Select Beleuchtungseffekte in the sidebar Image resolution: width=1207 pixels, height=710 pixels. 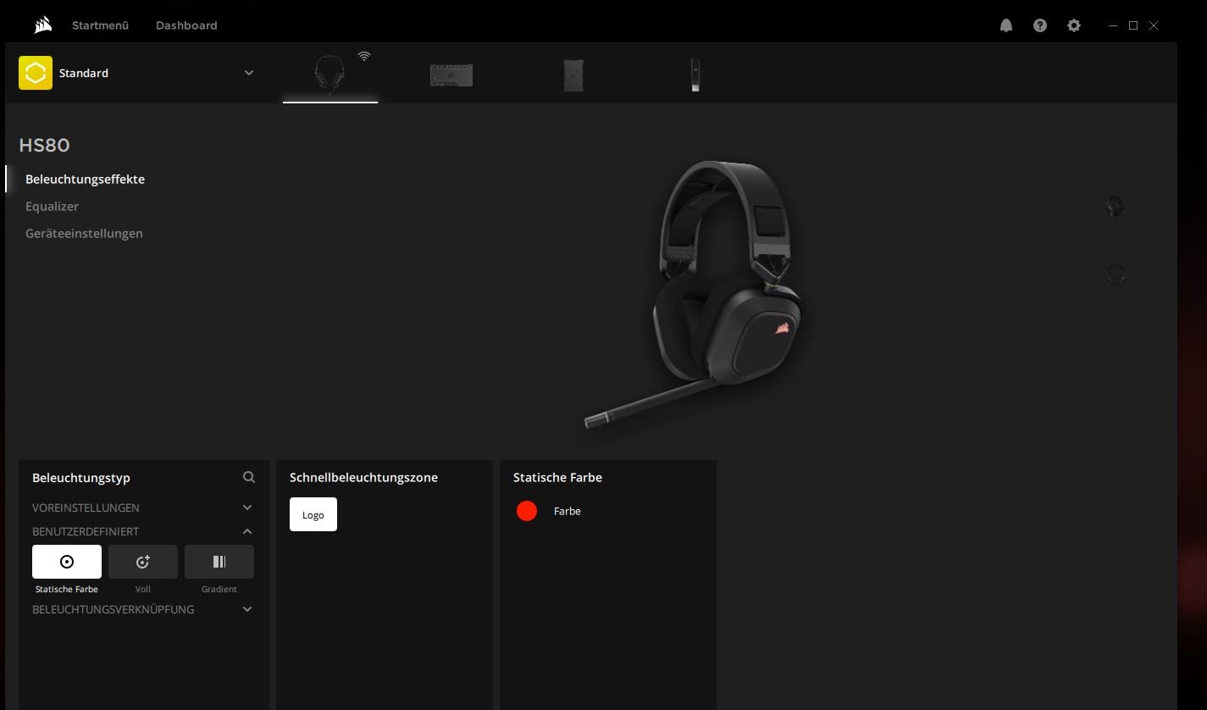click(85, 180)
